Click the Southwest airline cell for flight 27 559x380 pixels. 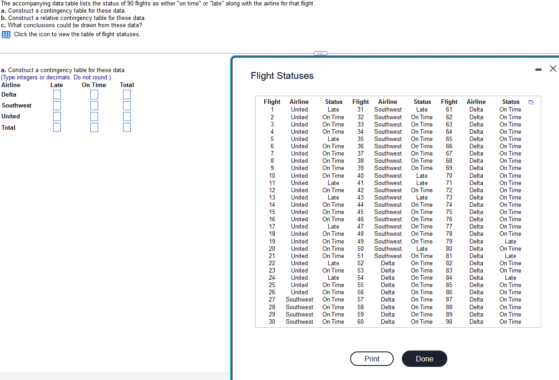coord(299,299)
